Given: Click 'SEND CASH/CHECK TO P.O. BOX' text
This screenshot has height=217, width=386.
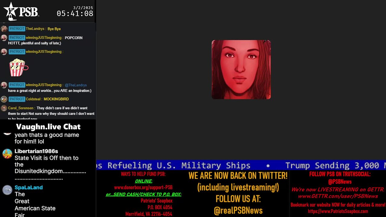Looking at the screenshot, I should point(144,194).
